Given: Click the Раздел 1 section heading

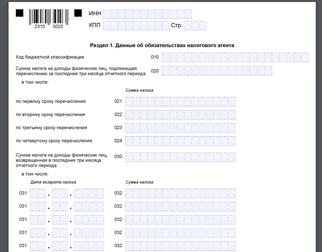Looking at the screenshot, I should click(x=162, y=45).
